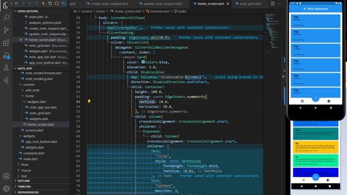The image size is (347, 195).
Task: Tap list layout icon in rear emulator
Action: pyautogui.click(x=304, y=180)
